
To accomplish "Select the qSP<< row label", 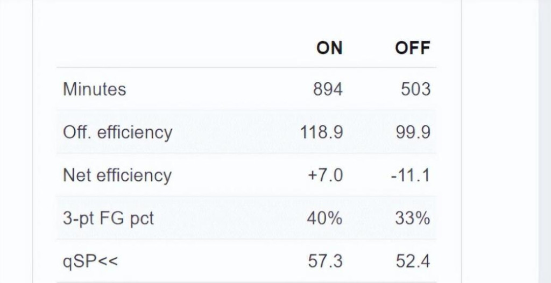I will coord(90,261).
